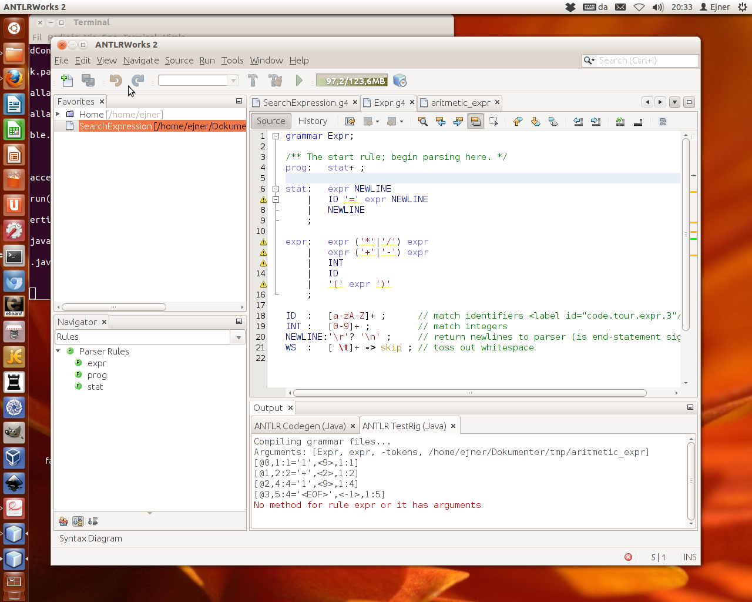Click Find Next Occurrence icon
752x602 pixels.
(458, 122)
